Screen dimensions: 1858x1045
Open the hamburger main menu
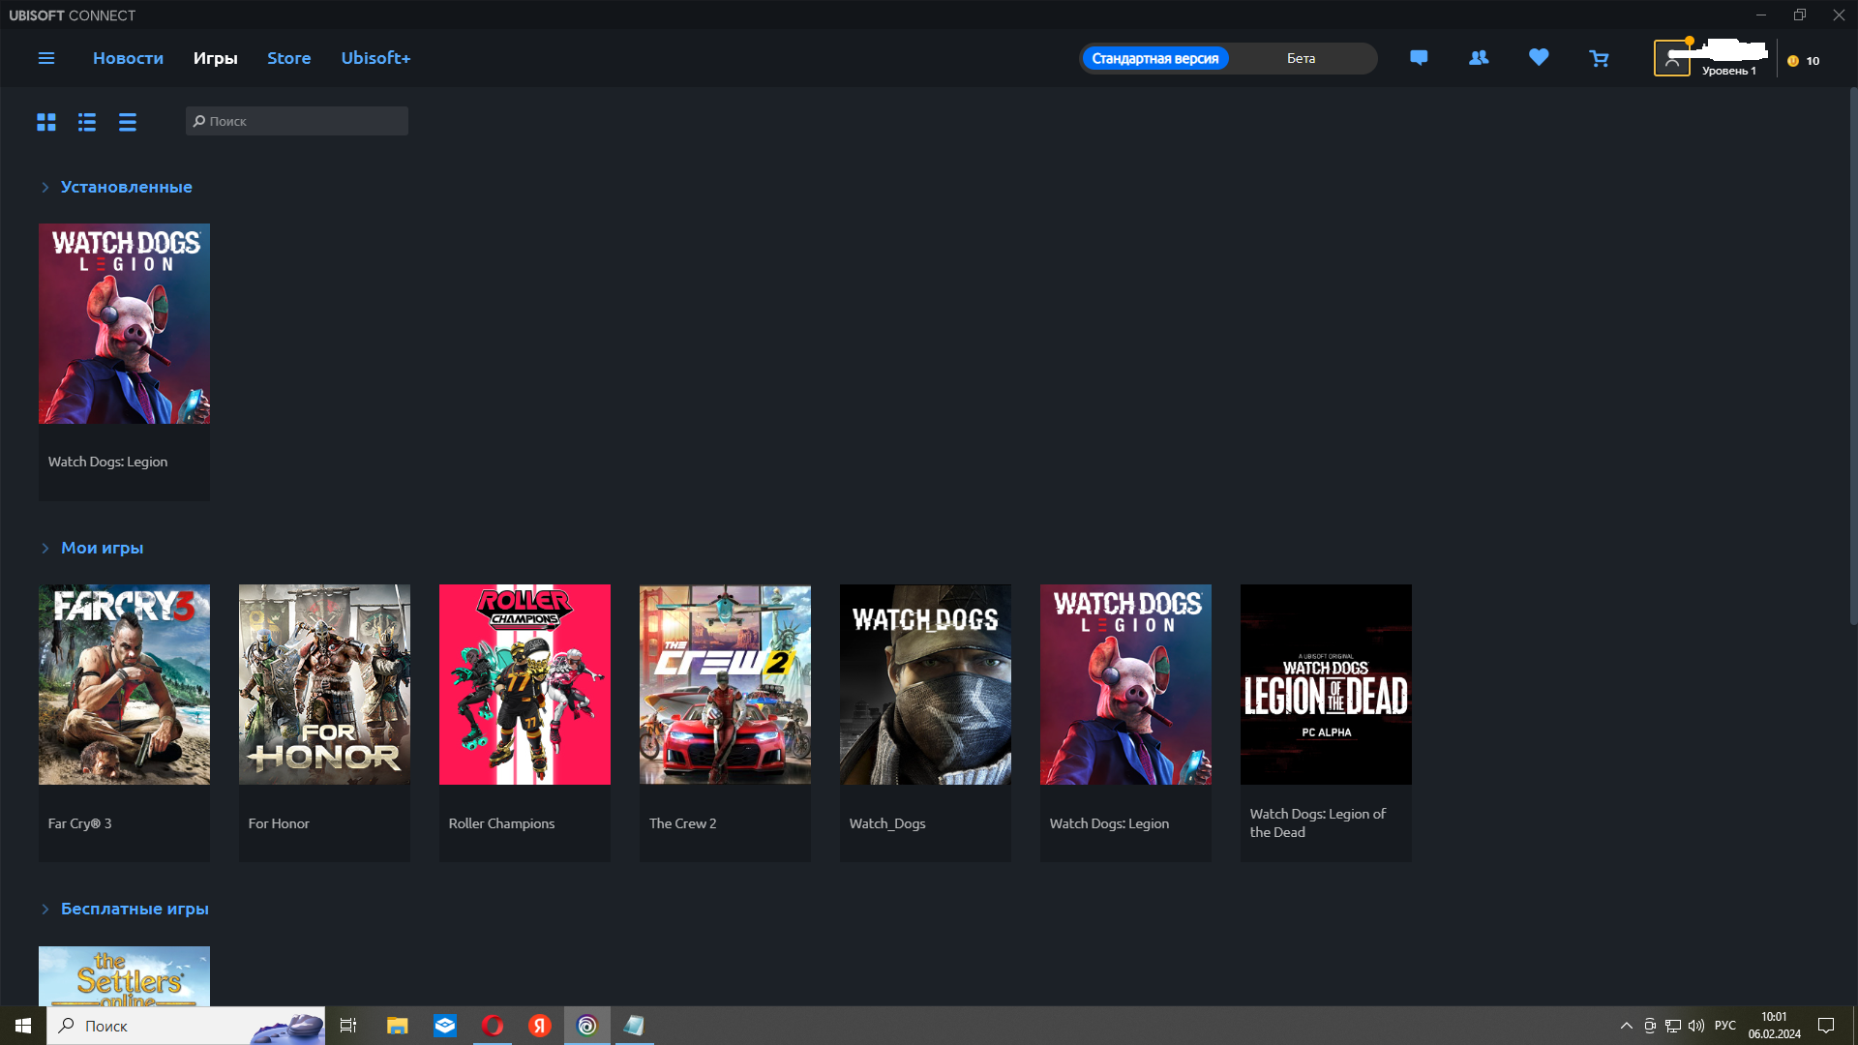(x=45, y=58)
